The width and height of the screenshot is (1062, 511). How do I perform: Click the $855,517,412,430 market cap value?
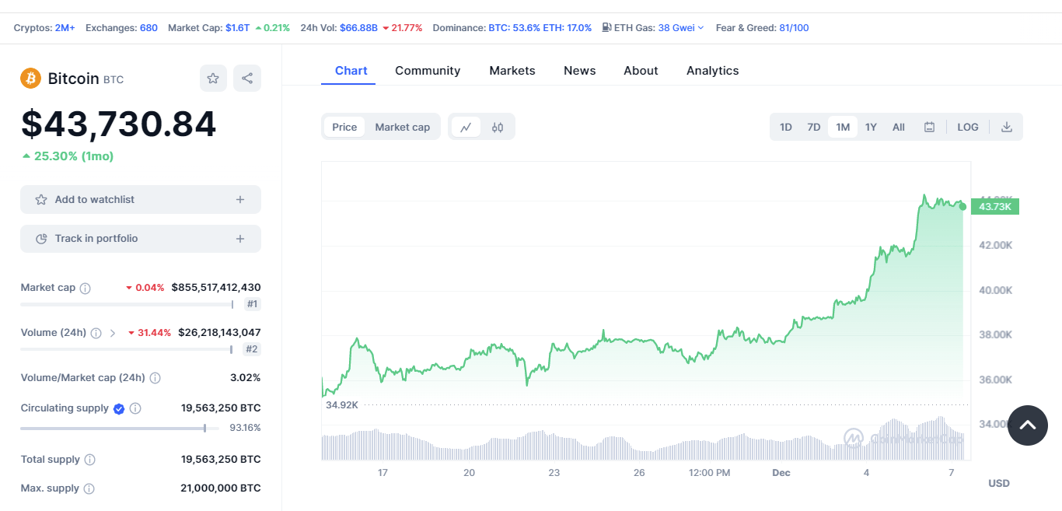tap(216, 288)
